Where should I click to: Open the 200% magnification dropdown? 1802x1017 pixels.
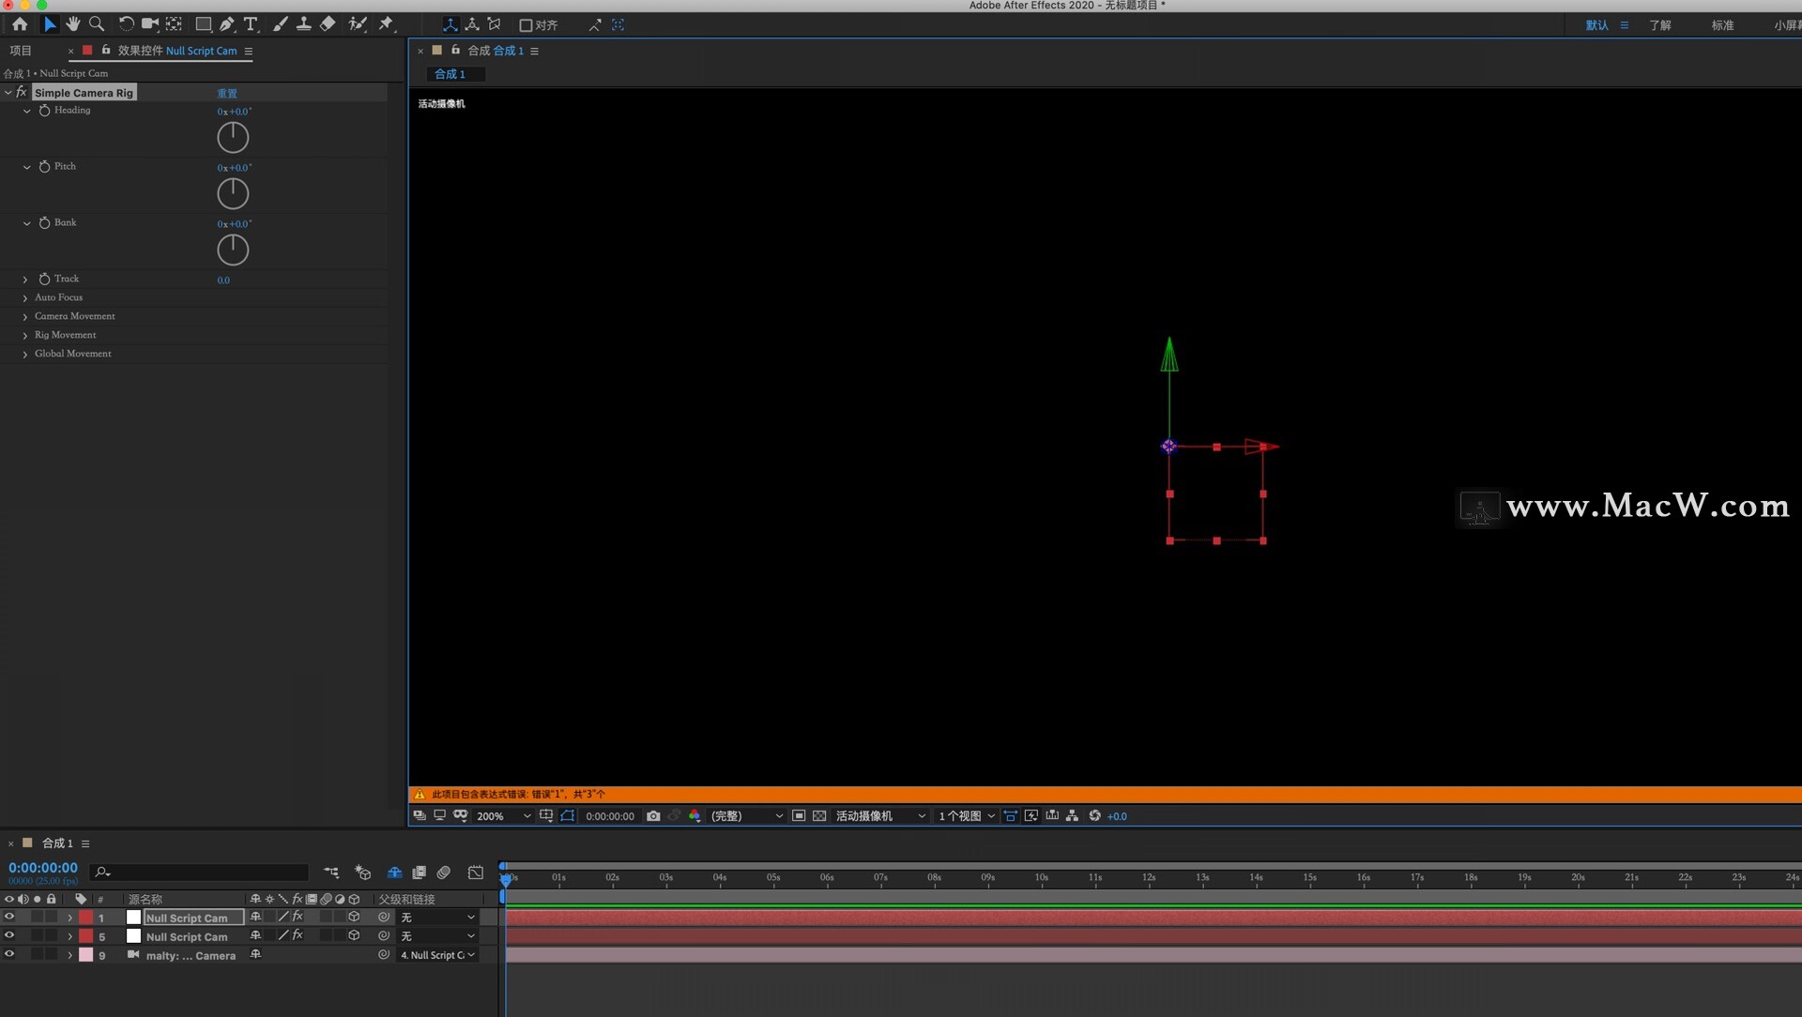pyautogui.click(x=503, y=816)
